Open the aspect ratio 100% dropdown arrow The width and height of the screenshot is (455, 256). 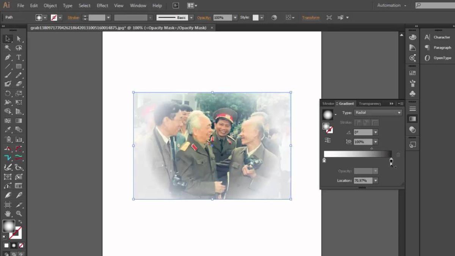(375, 142)
